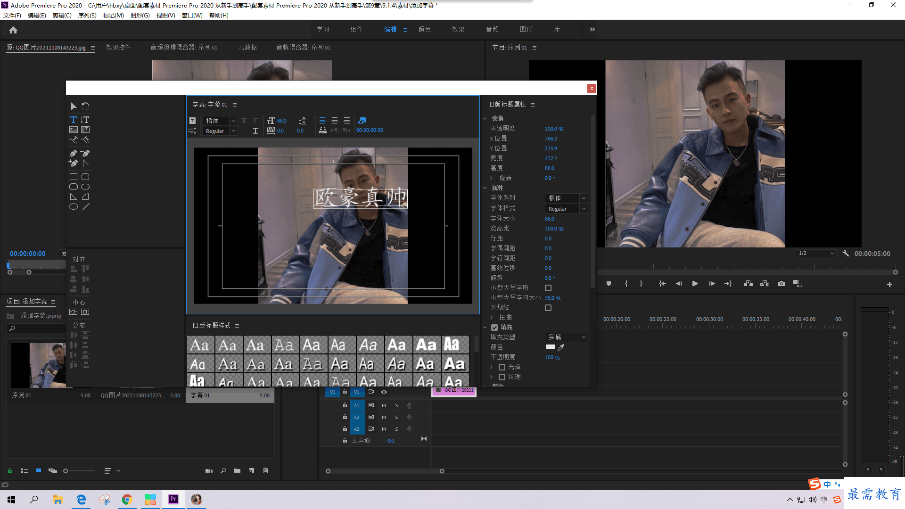The image size is (905, 509).
Task: Select the Wedge triangle tool
Action: 74,197
